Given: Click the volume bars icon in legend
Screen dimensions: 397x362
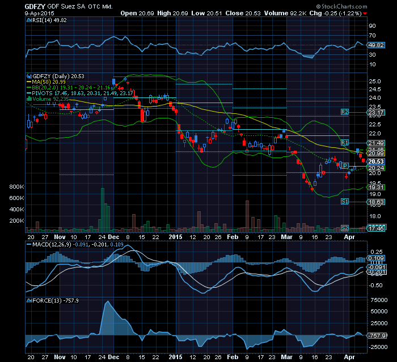Looking at the screenshot, I should (x=29, y=99).
